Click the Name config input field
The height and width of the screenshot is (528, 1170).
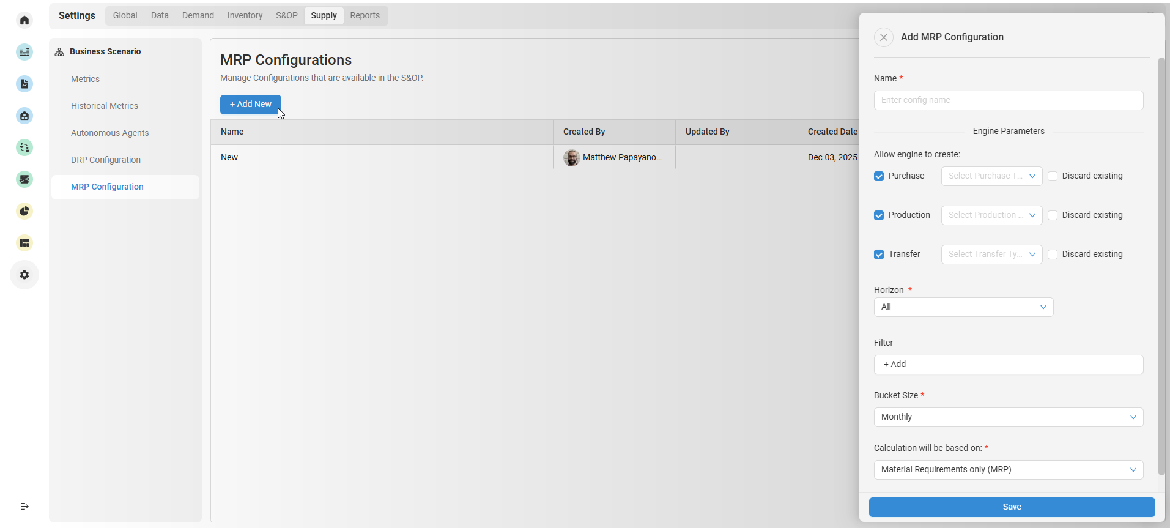[1008, 100]
